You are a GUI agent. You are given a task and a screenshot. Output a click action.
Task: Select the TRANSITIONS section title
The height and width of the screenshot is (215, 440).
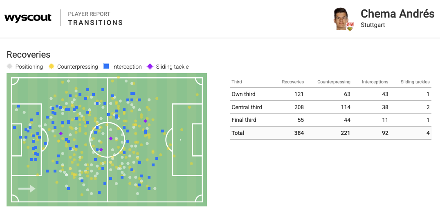96,22
